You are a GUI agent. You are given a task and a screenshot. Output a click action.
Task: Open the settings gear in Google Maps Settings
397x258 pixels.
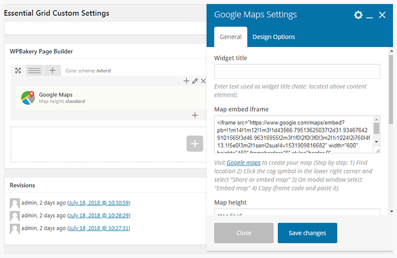point(358,15)
